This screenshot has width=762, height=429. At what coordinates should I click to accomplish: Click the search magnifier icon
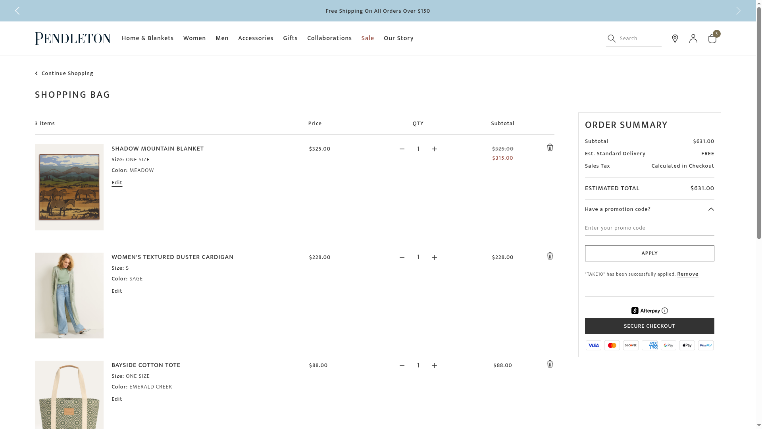(x=612, y=39)
